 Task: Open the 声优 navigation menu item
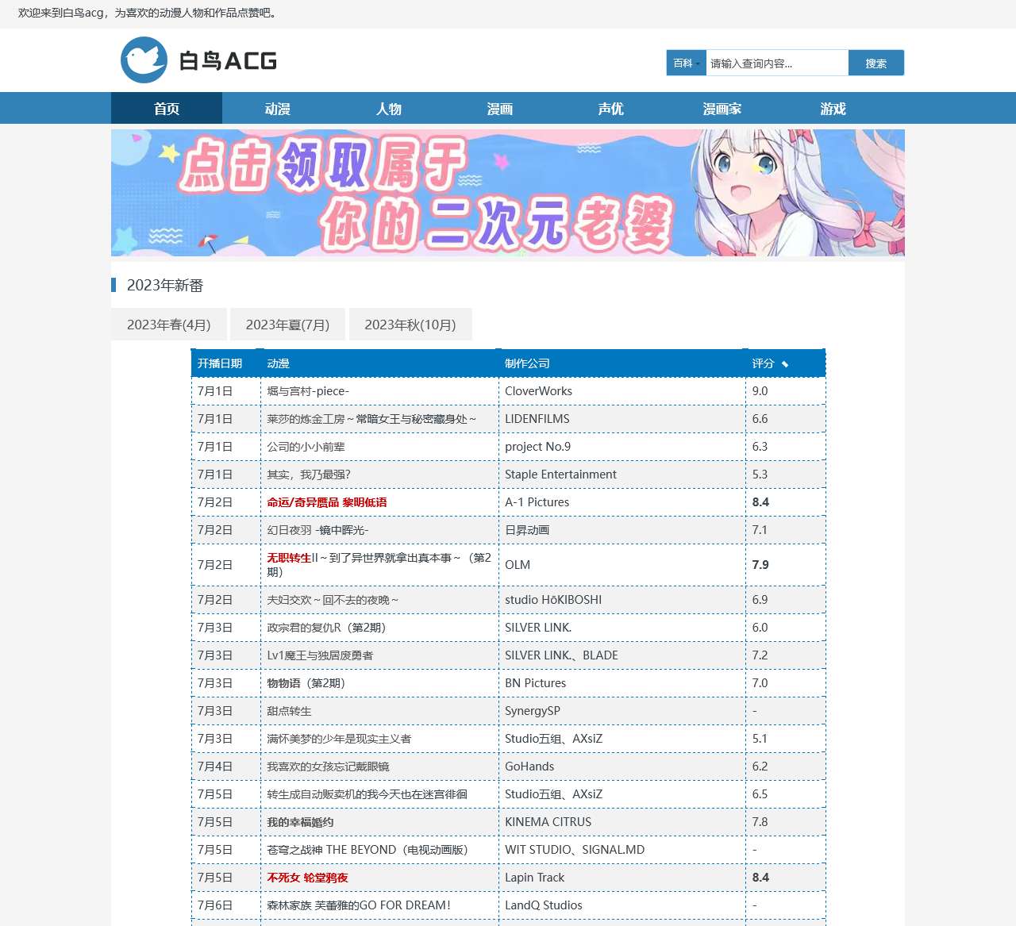(611, 109)
